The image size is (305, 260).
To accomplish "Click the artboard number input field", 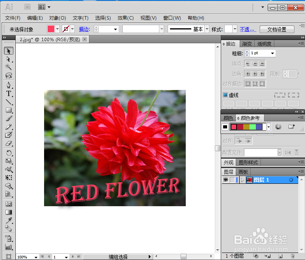I will [x=58, y=257].
